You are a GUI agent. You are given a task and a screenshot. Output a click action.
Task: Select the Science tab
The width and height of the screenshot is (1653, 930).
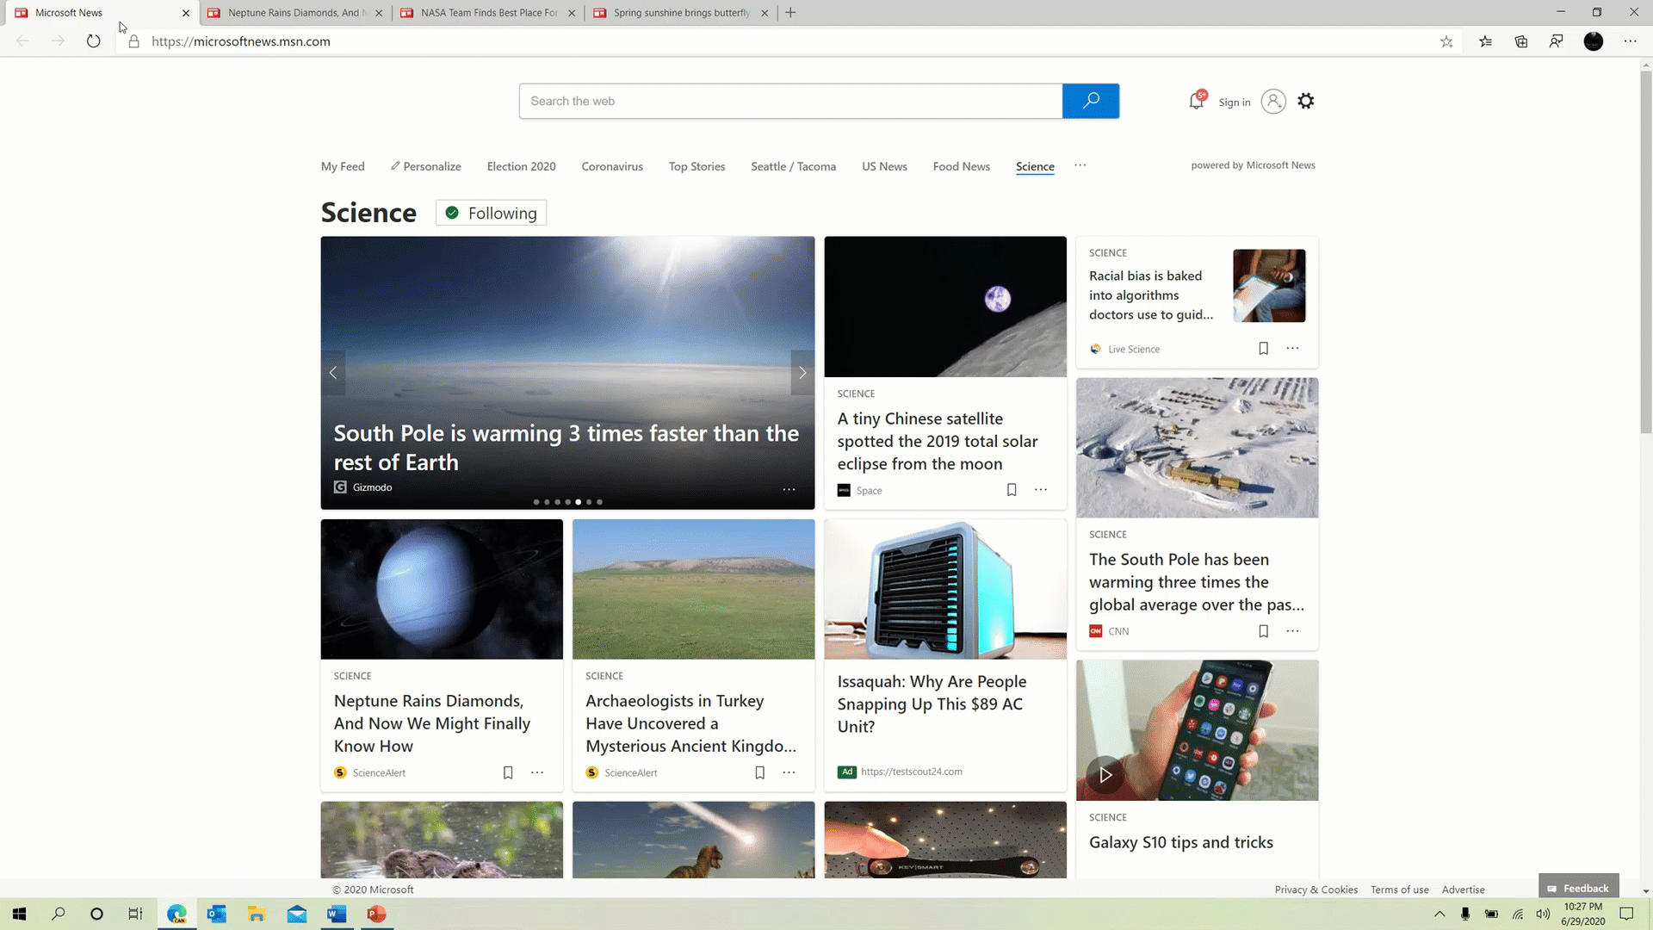(1033, 166)
